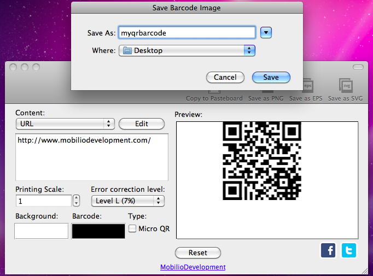
Task: Click the Printing Scale stepper arrows
Action: pyautogui.click(x=76, y=201)
